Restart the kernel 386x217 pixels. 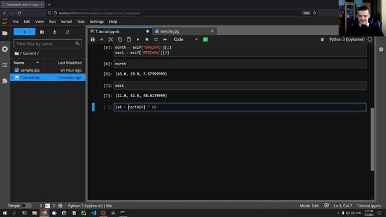point(156,39)
